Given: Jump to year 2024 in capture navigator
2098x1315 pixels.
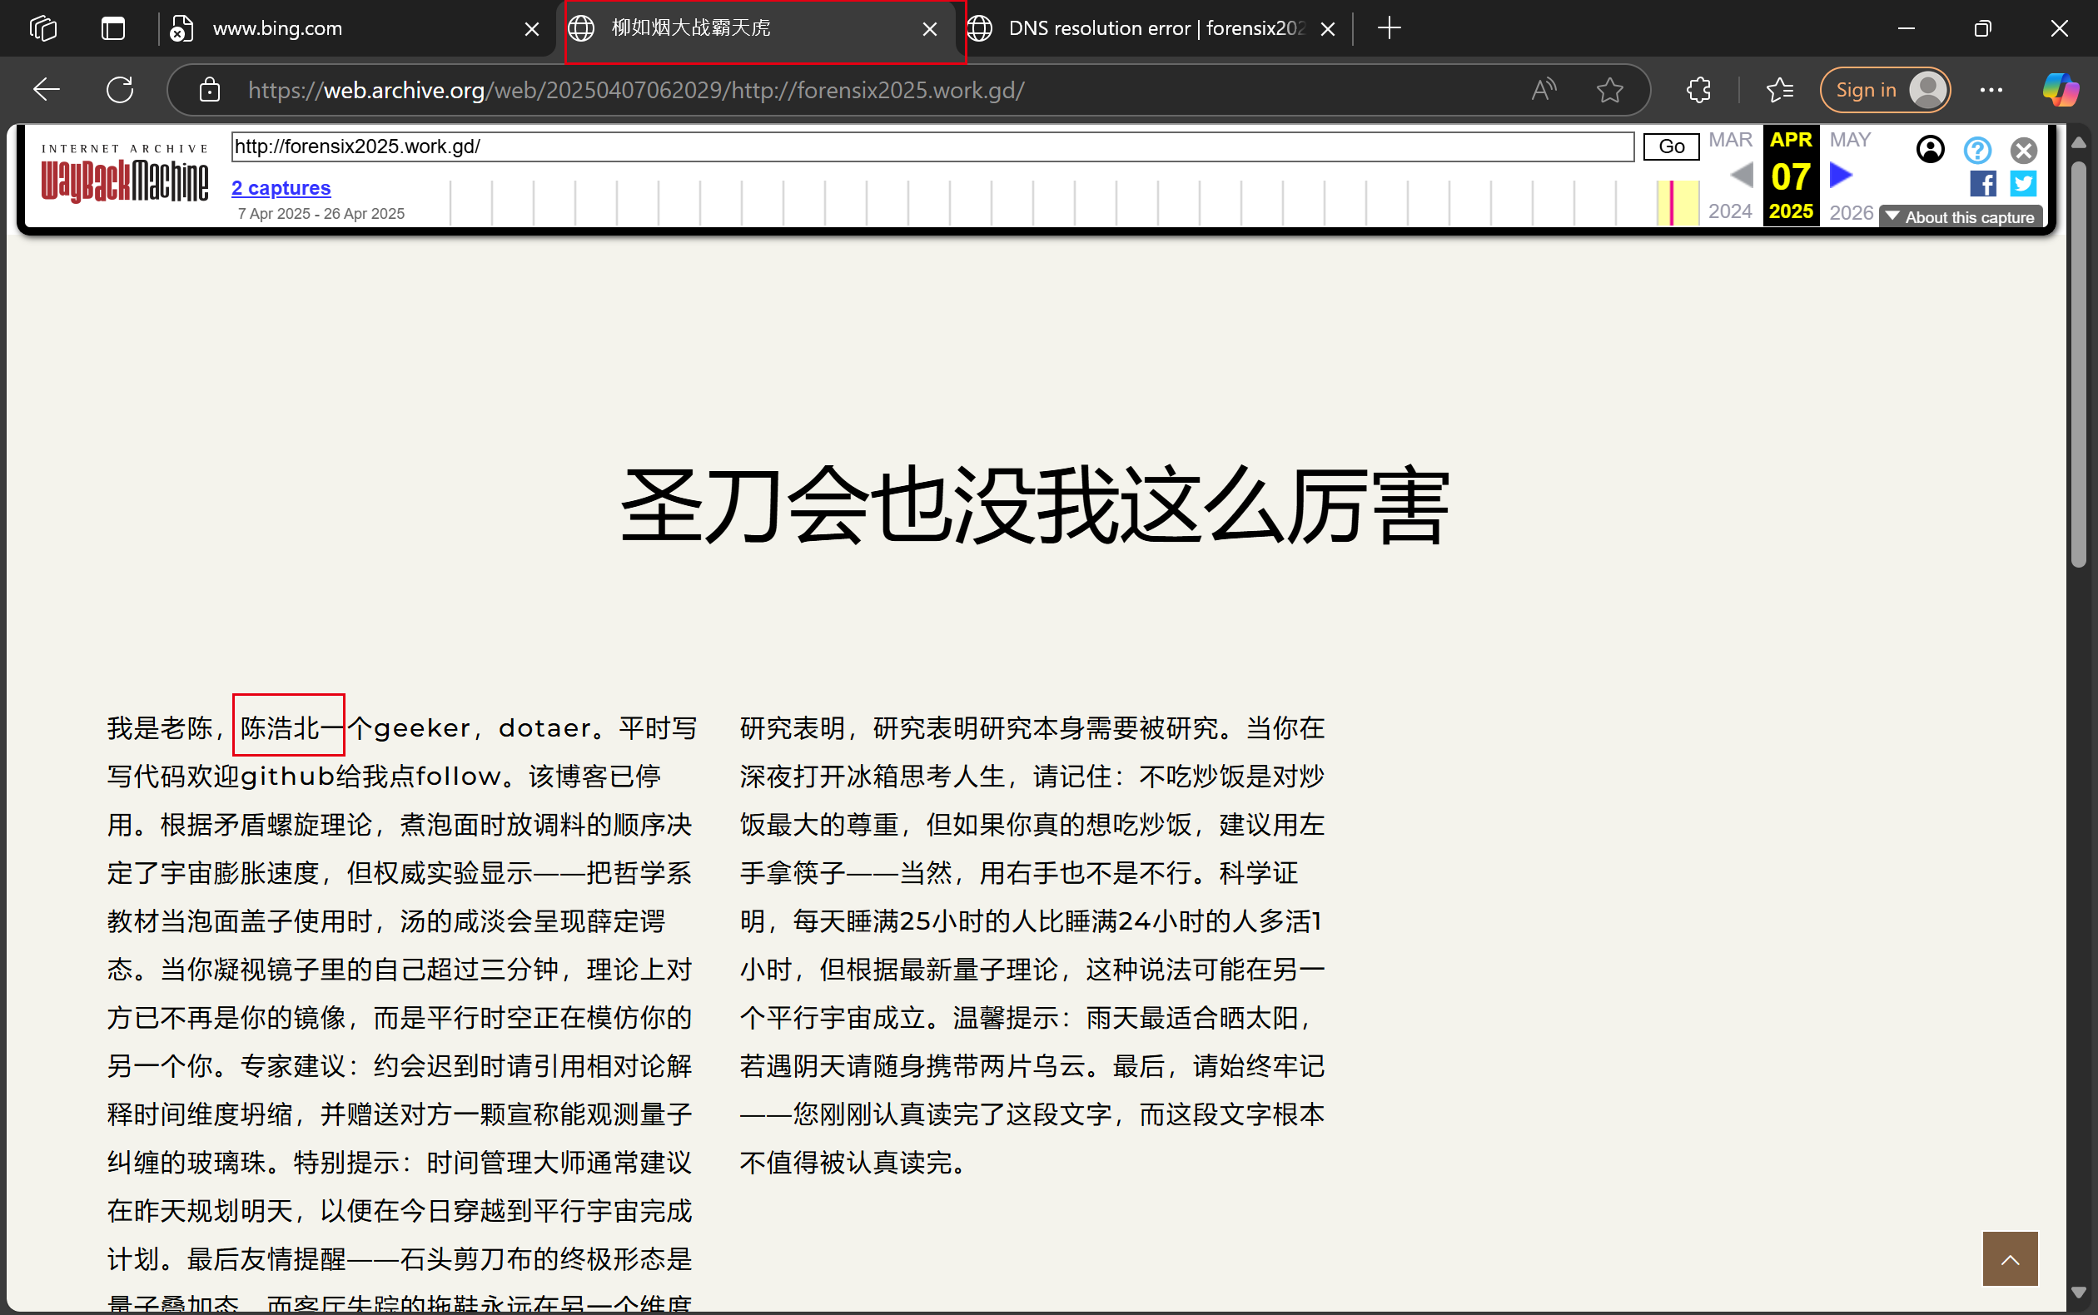Looking at the screenshot, I should [x=1730, y=211].
